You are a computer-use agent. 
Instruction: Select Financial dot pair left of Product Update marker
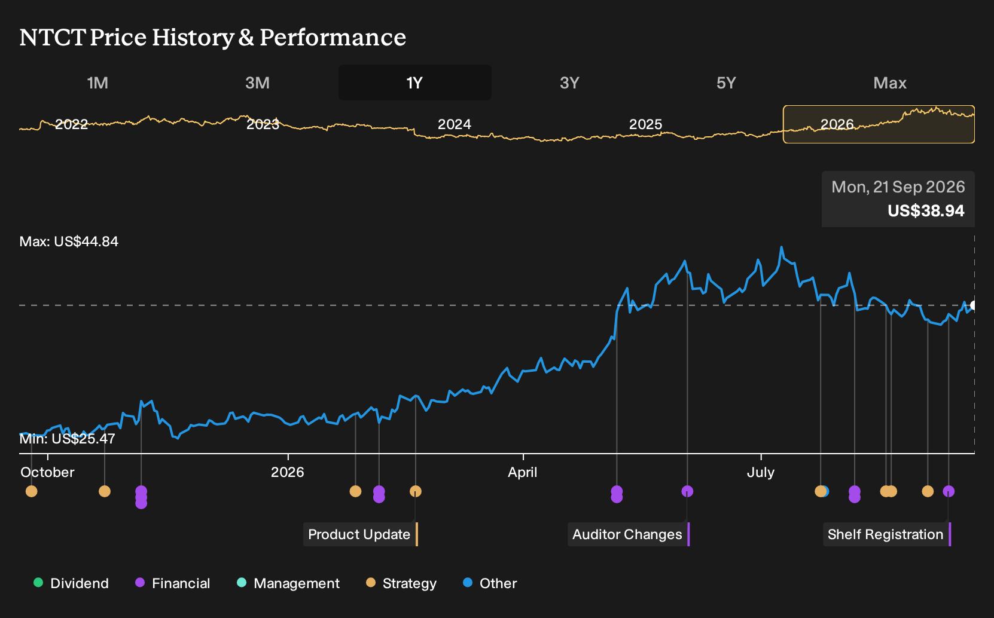(379, 494)
